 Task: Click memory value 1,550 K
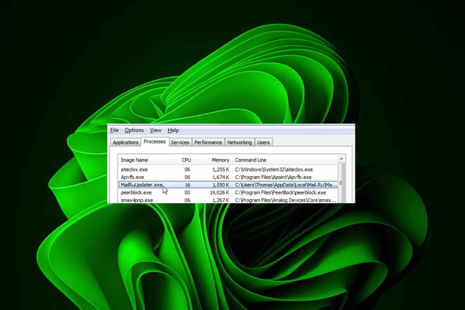[221, 185]
